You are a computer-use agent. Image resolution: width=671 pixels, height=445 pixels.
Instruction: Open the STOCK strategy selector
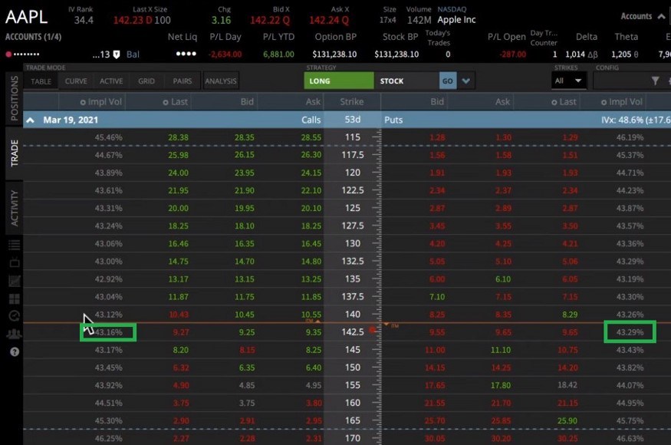tap(406, 81)
